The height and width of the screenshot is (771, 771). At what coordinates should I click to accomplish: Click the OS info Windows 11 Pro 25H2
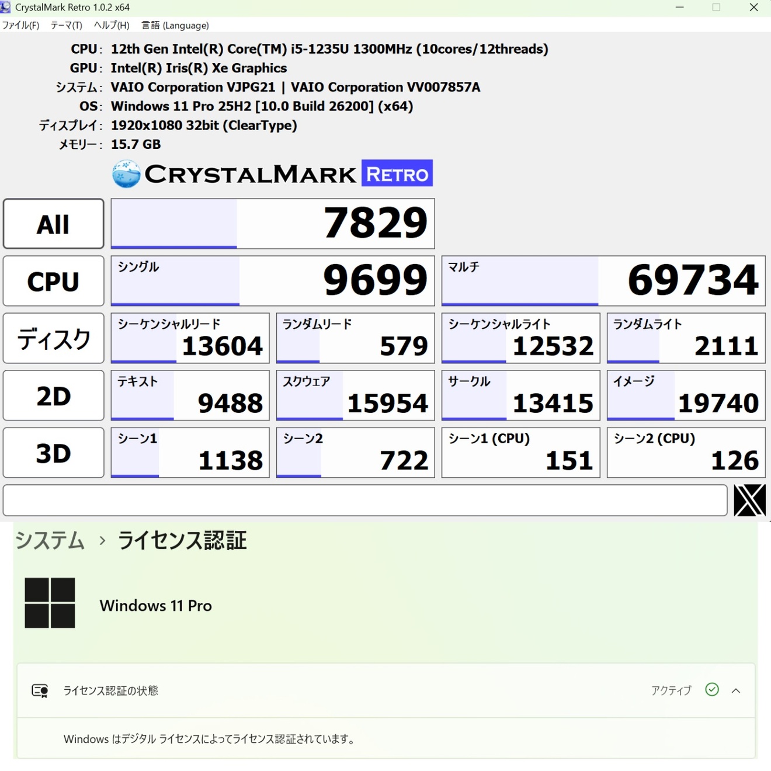coord(262,106)
